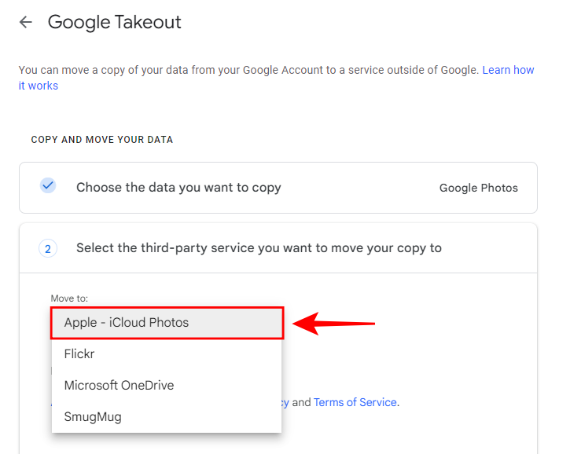Expand 'Choose the data you want to copy'
The height and width of the screenshot is (454, 570).
(x=178, y=188)
